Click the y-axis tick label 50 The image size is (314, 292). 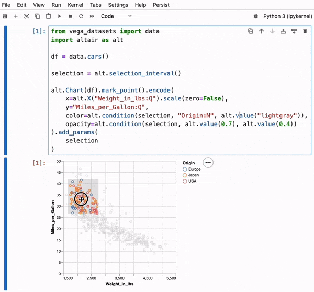tap(59, 161)
